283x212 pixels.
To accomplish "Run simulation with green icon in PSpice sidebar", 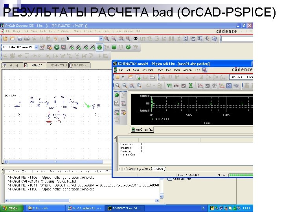I will pos(117,95).
